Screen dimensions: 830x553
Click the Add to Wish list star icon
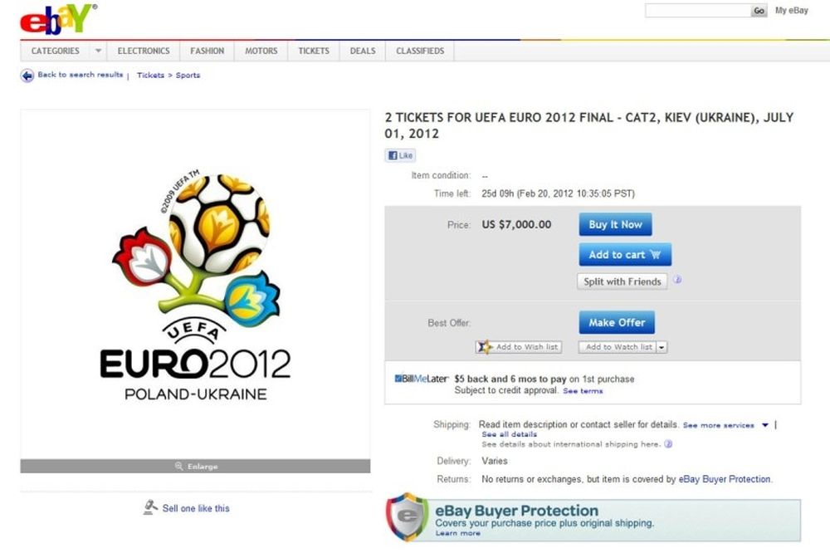coord(484,347)
